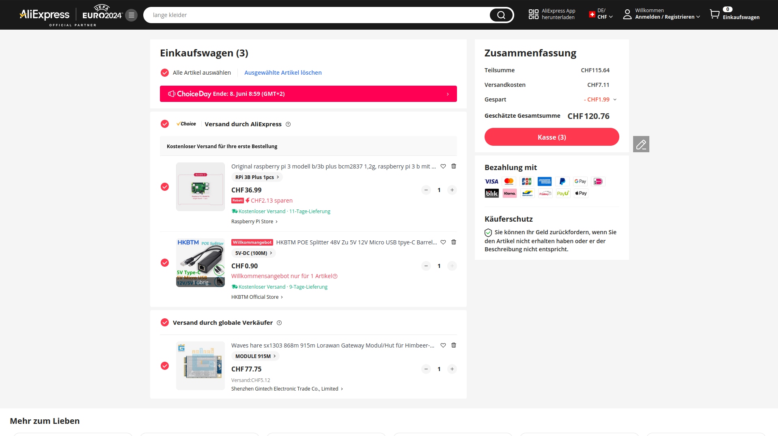Click the edit feedback pencil icon
778x436 pixels.
point(641,144)
